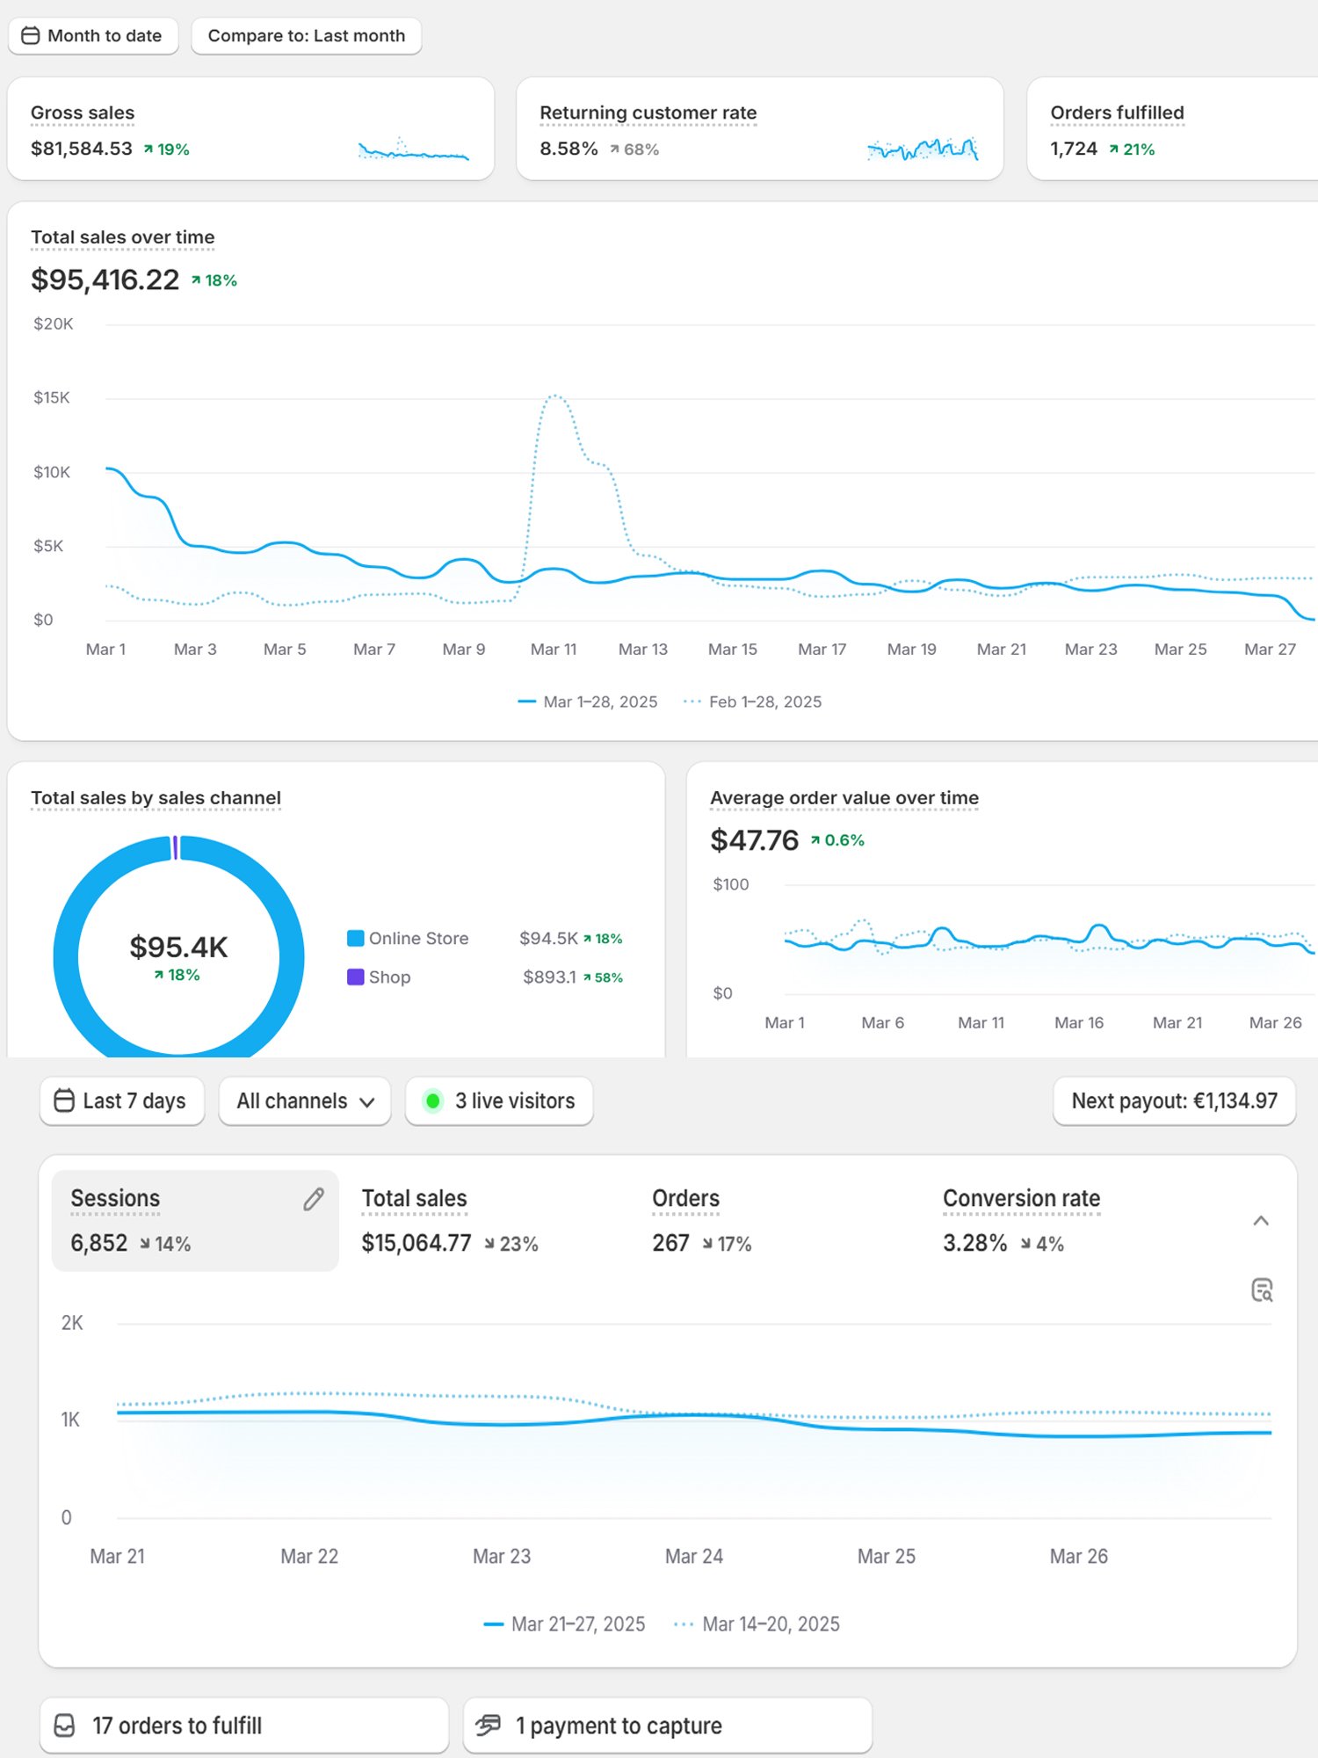Click the Next payout button
Image resolution: width=1318 pixels, height=1758 pixels.
[1174, 1101]
